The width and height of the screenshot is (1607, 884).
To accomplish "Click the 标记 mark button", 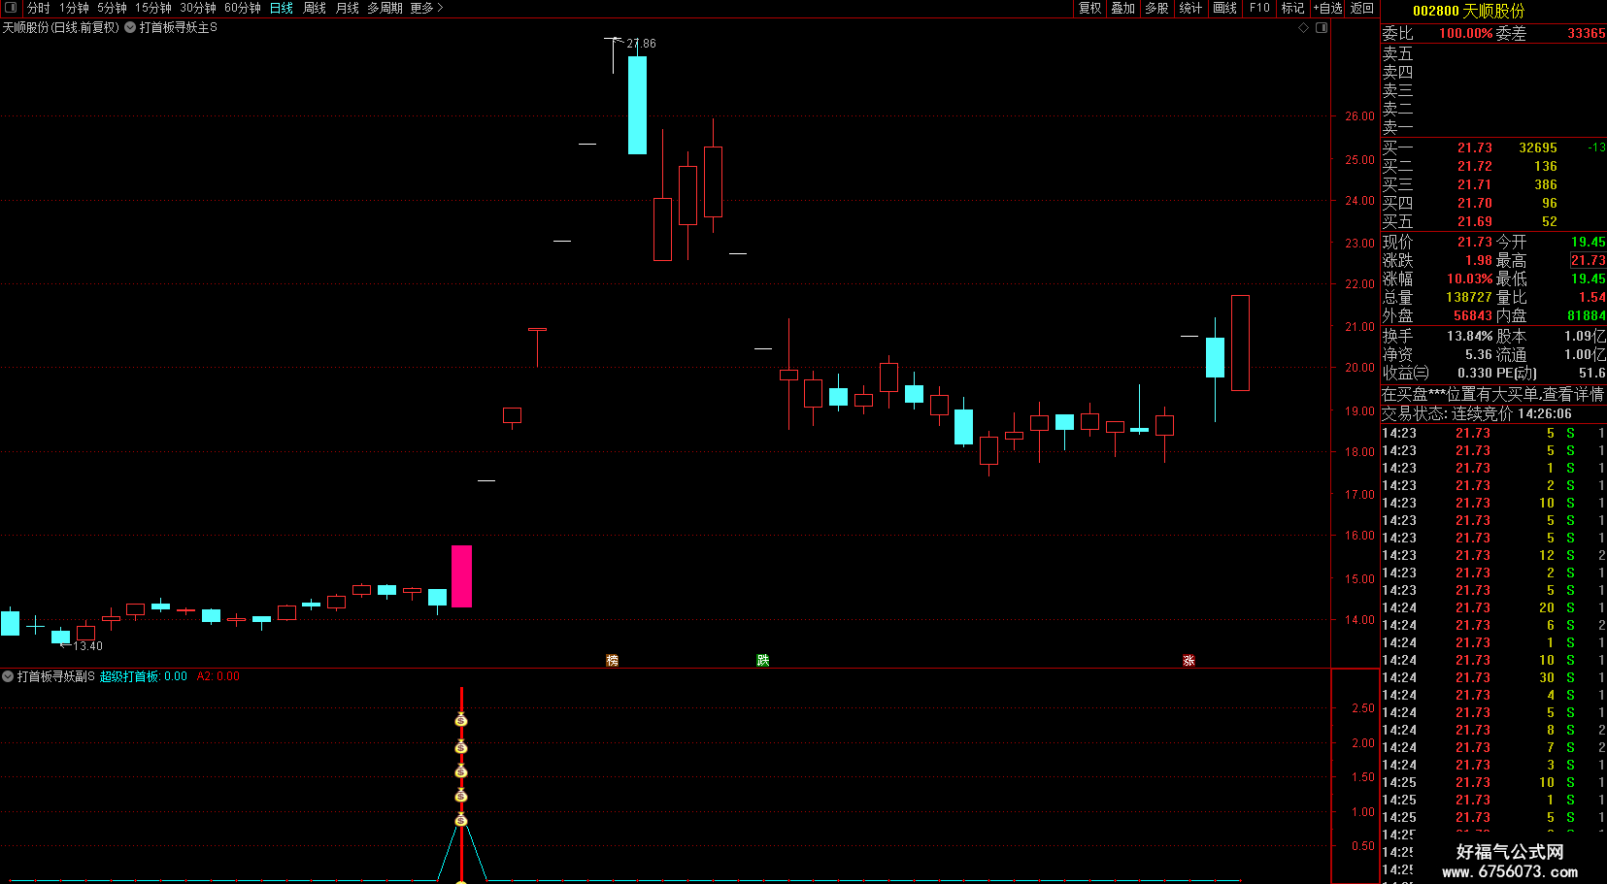I will click(1292, 8).
